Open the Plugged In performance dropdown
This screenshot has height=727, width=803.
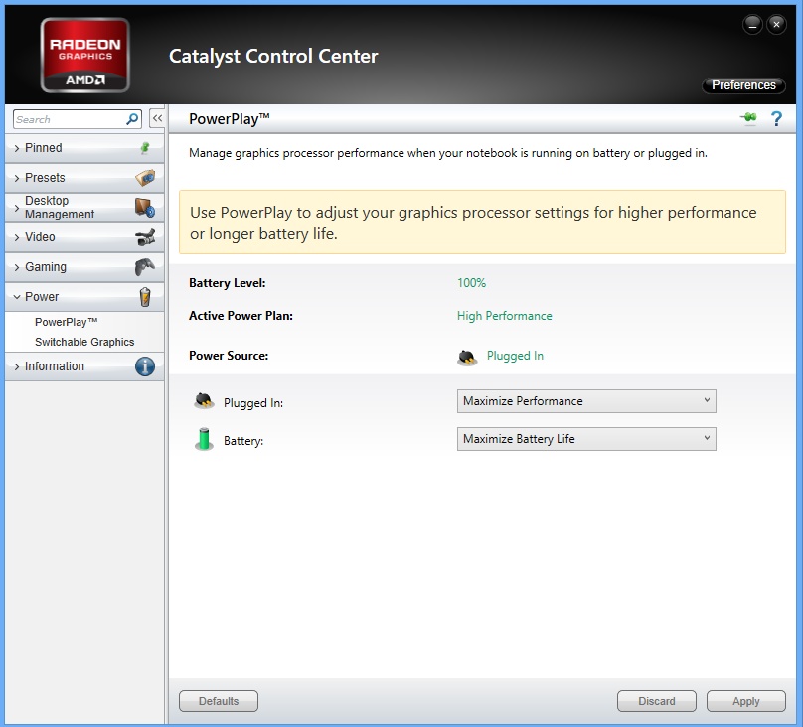(586, 401)
